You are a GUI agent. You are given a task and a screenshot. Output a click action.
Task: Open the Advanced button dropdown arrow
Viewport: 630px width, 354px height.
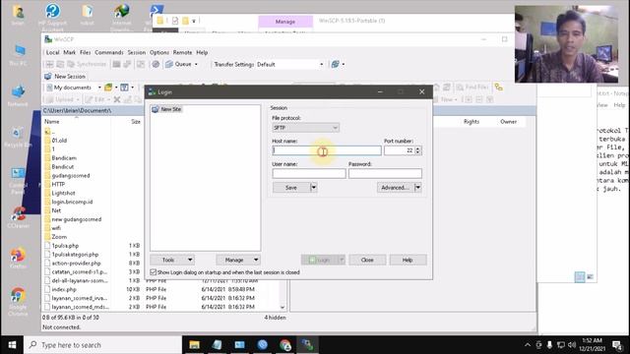(417, 188)
